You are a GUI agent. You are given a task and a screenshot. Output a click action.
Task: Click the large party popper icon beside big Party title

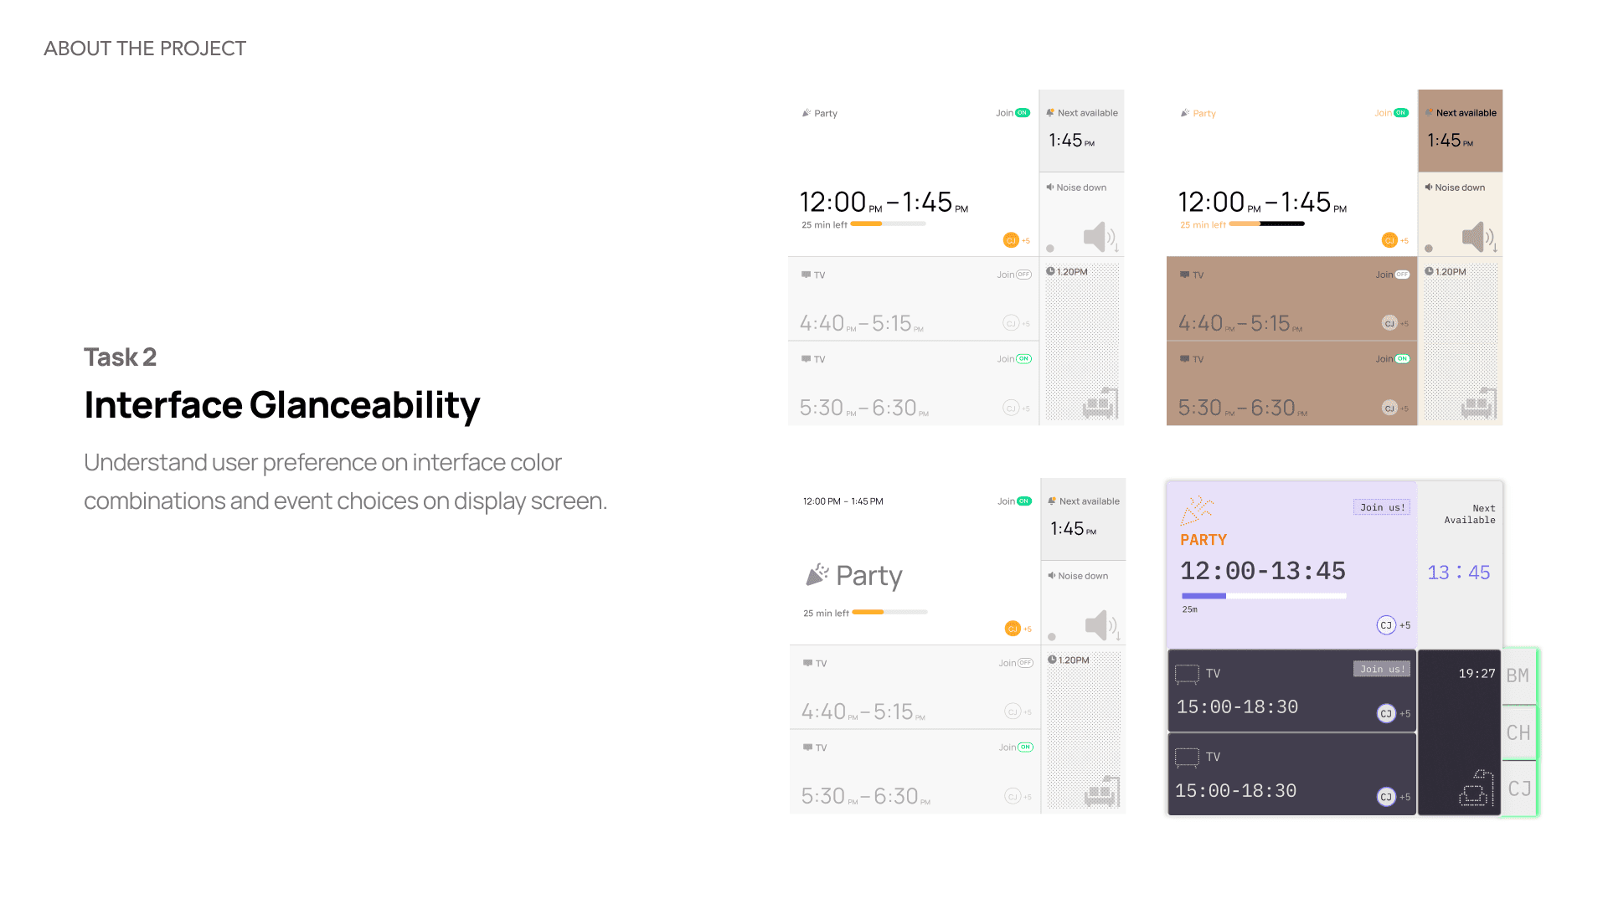tap(817, 575)
